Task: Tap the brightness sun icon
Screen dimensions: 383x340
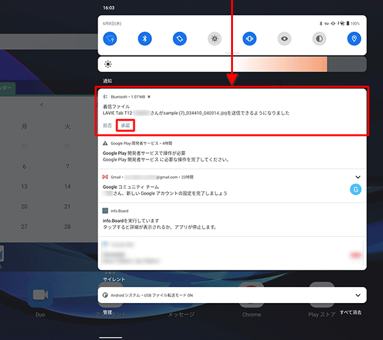Action: (x=108, y=64)
